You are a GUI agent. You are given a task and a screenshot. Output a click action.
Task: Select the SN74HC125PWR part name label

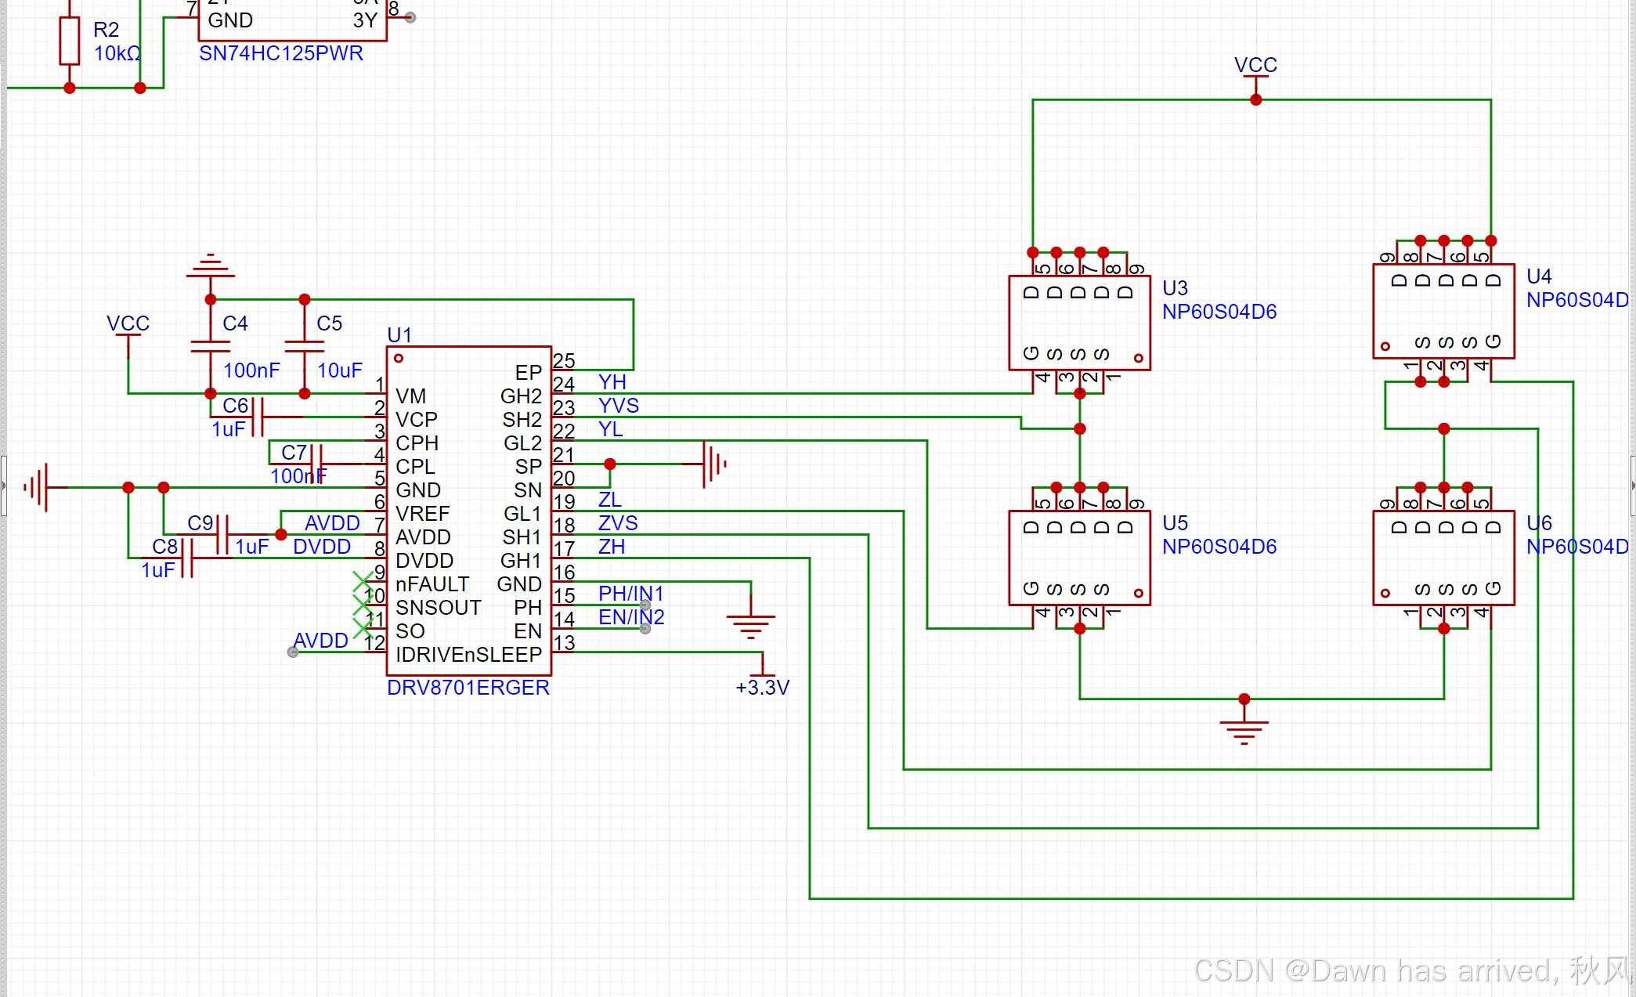tap(280, 53)
